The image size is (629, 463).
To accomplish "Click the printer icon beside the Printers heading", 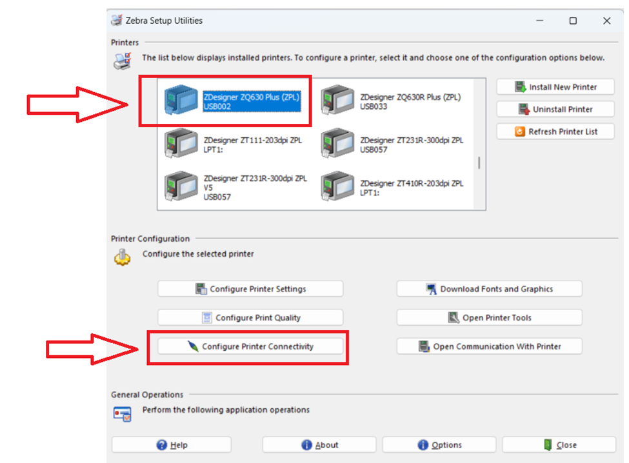I will click(123, 57).
